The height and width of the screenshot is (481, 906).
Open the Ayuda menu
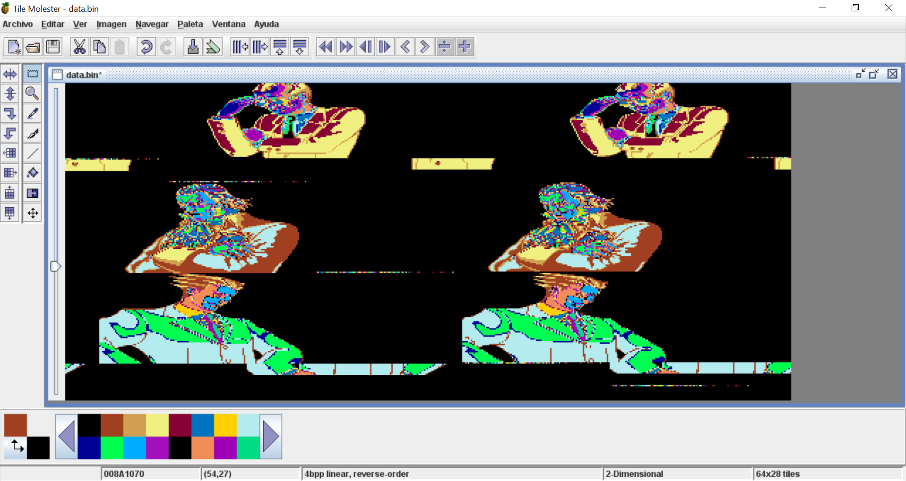[x=267, y=24]
